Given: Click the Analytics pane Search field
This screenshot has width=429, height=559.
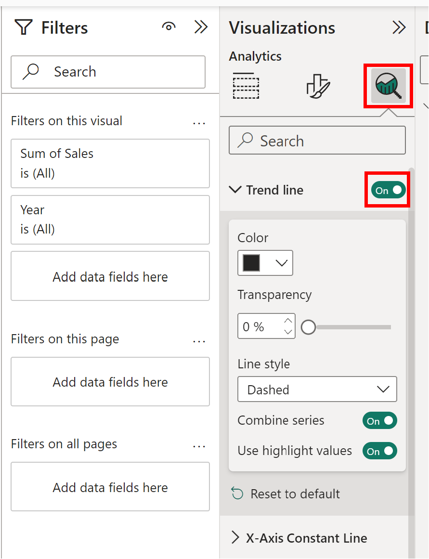Looking at the screenshot, I should pos(317,140).
